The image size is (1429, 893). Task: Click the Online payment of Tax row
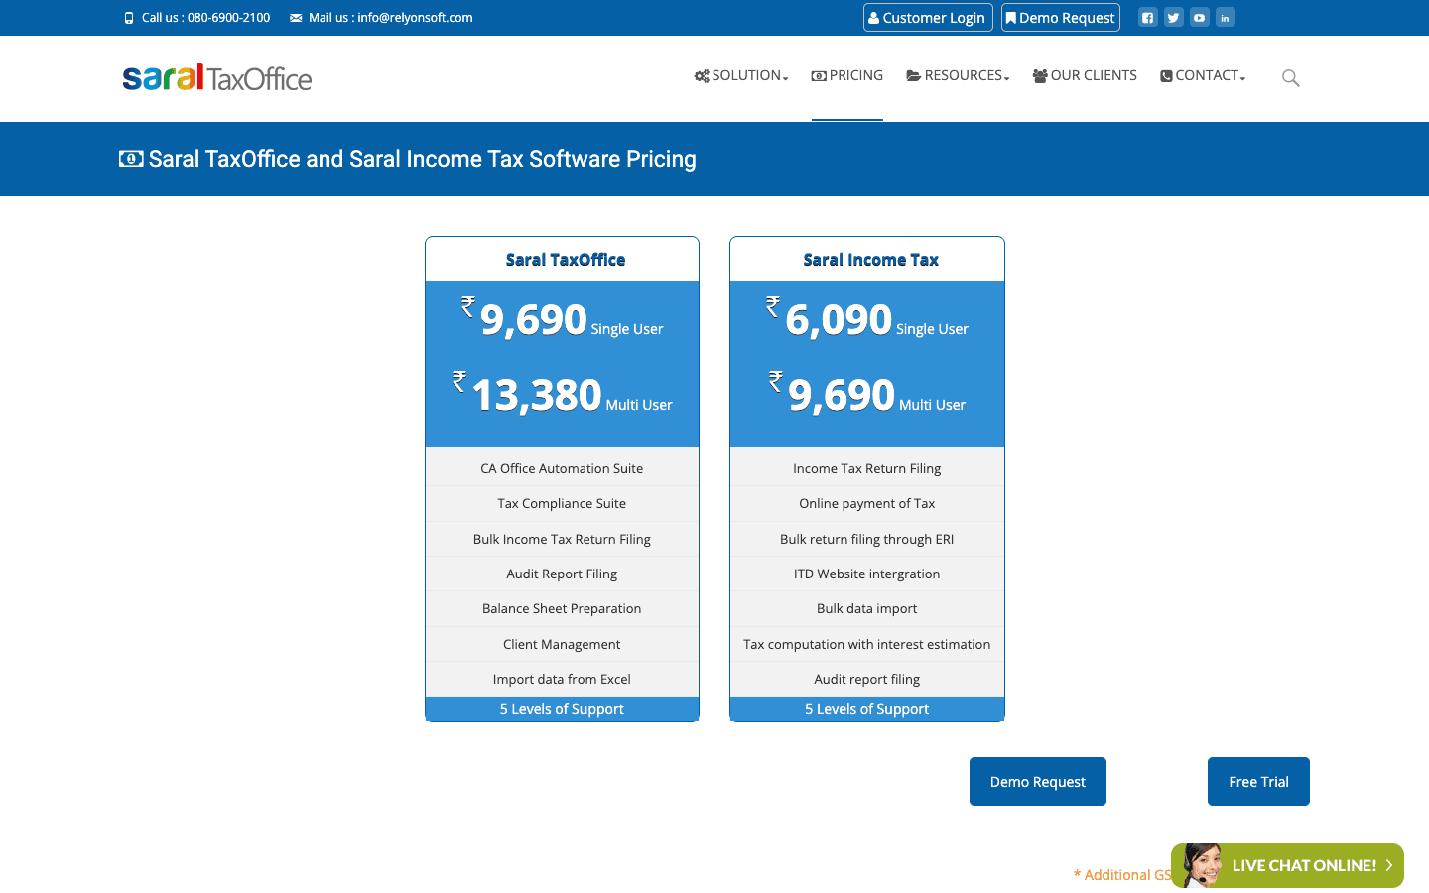866,503
